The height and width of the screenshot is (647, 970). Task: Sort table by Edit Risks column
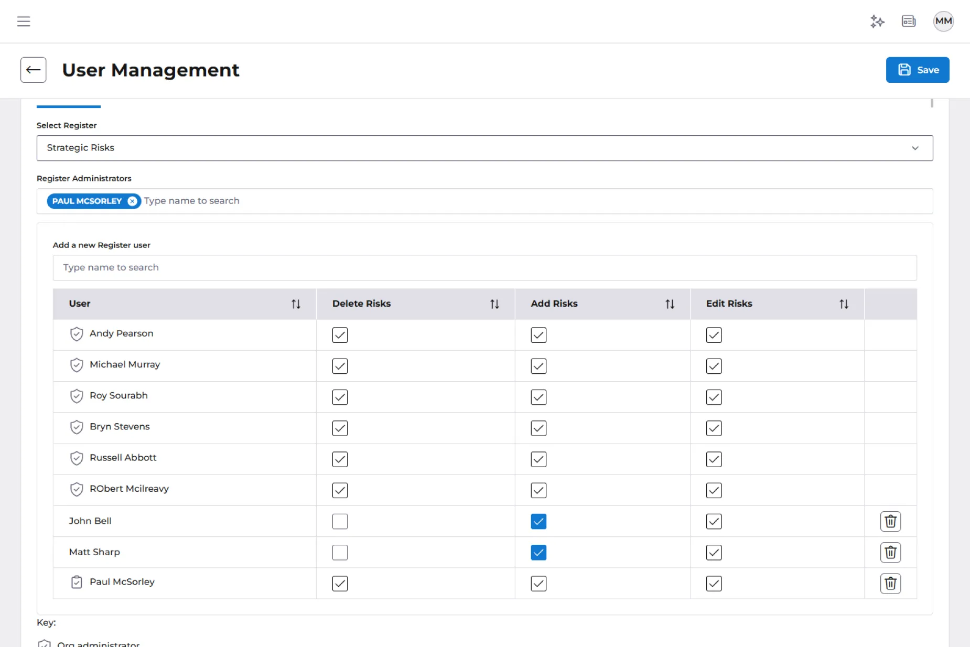coord(844,304)
